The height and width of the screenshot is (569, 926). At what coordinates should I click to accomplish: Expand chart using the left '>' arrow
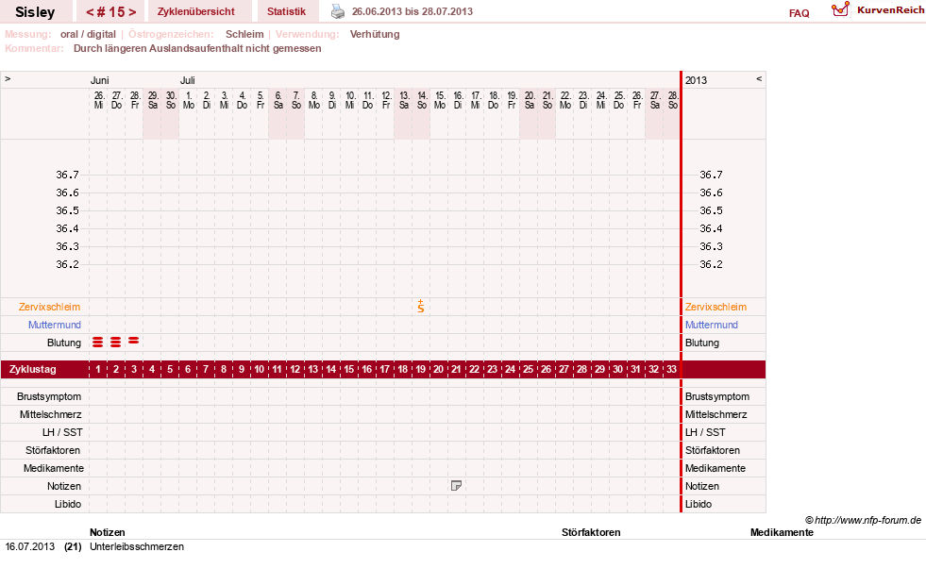[8, 78]
